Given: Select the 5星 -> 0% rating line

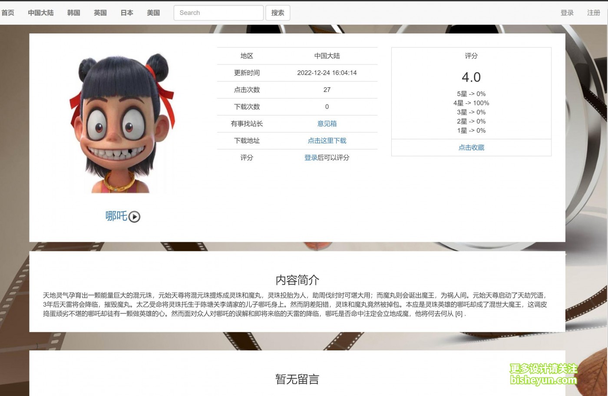Looking at the screenshot, I should click(x=471, y=94).
